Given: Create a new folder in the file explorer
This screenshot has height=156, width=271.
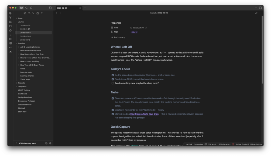Looking at the screenshot, I should coord(29,13).
